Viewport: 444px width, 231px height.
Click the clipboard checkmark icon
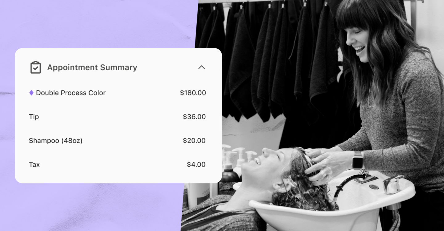pos(35,67)
